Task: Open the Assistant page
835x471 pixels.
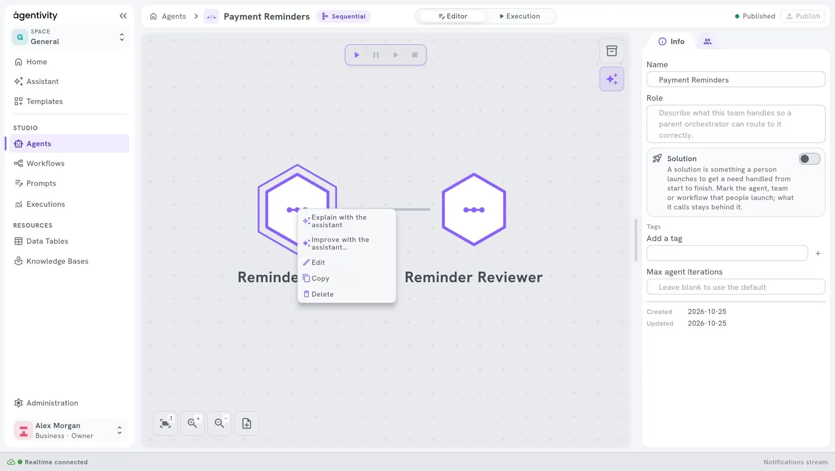Action: pos(69,82)
